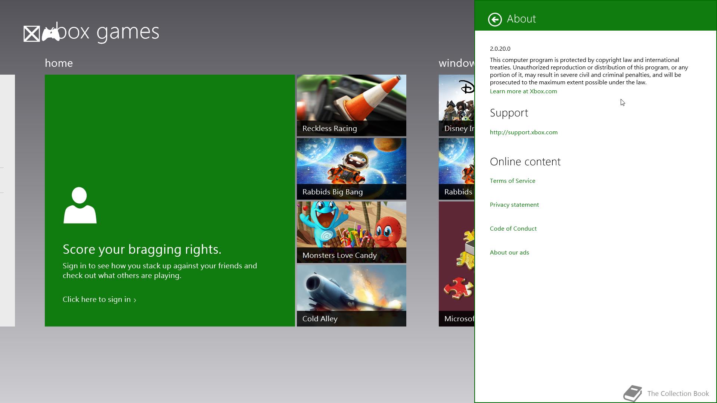Open the Cold Alley game tile
Image resolution: width=717 pixels, height=403 pixels.
tap(351, 296)
